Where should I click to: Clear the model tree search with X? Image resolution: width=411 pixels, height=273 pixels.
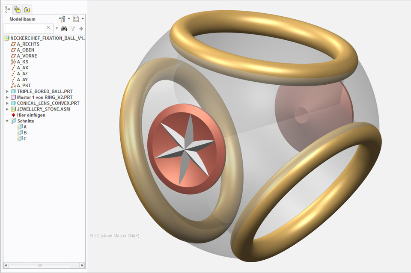48,28
